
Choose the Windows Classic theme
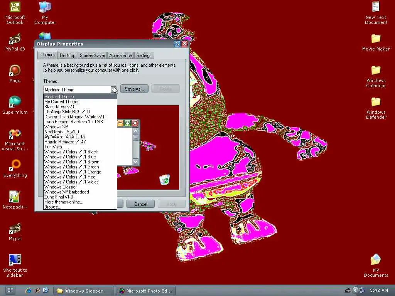pos(80,187)
